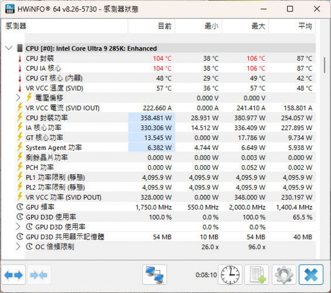Screen dimensions: 331x293
Task: Click thermometer icon beside CPU IA 核心
Action: click(x=20, y=68)
